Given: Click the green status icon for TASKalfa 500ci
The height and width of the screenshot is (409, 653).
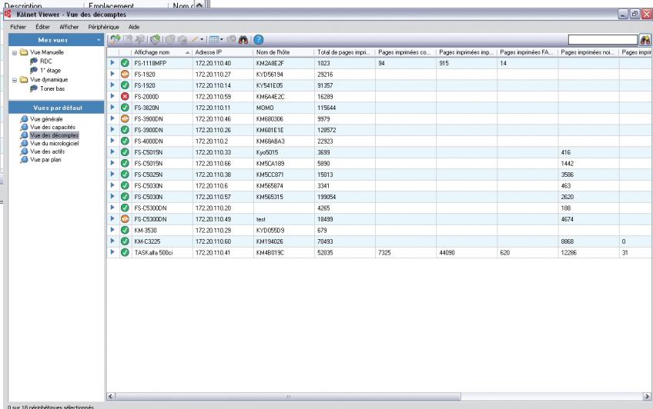Looking at the screenshot, I should [x=125, y=252].
